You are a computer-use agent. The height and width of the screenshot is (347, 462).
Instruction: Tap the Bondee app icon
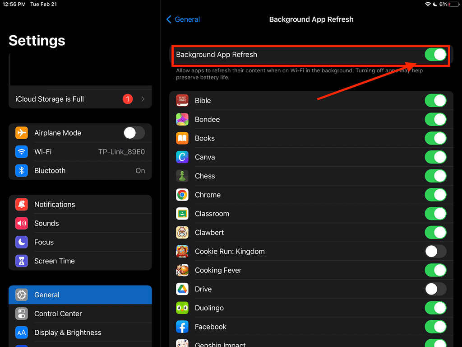coord(182,119)
